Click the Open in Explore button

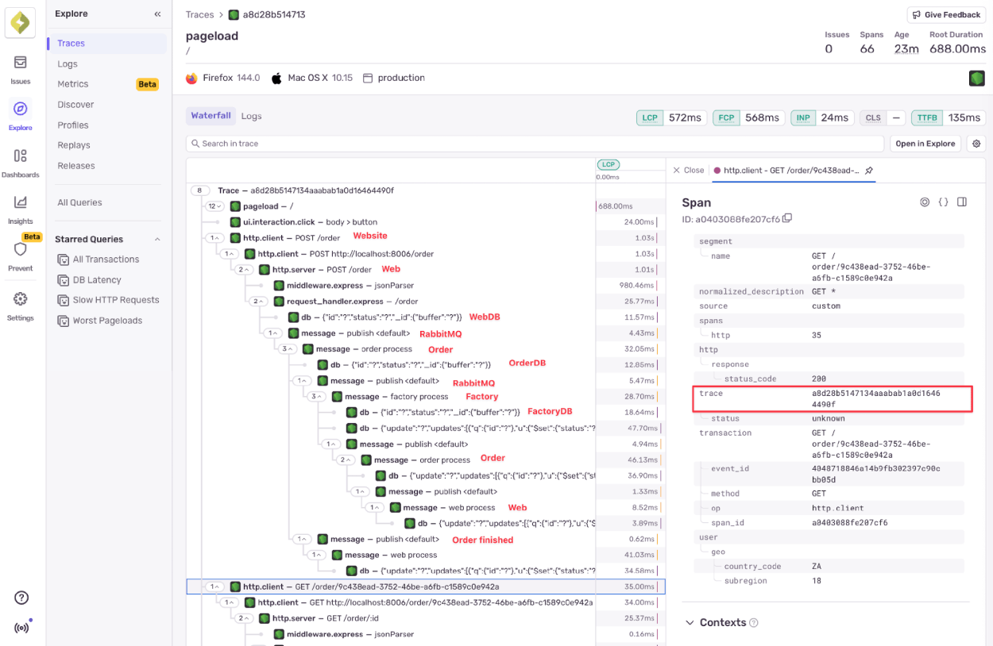[925, 143]
